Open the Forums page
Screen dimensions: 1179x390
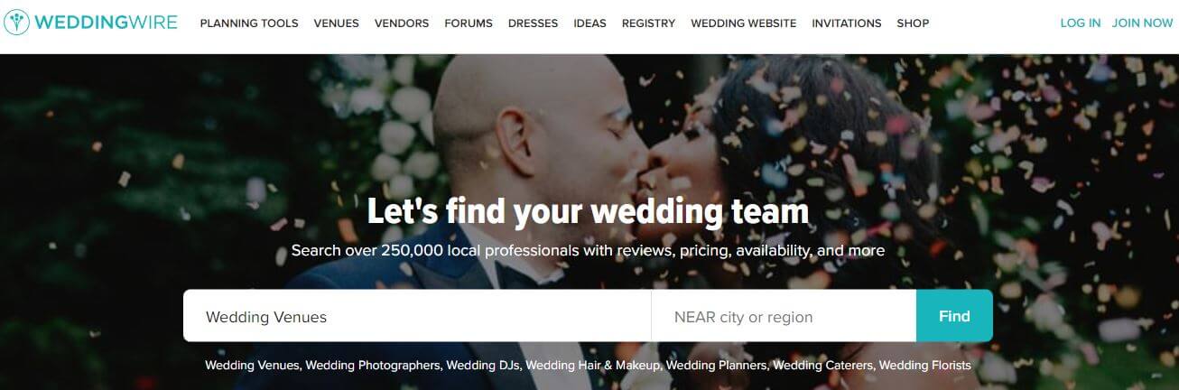pos(469,23)
